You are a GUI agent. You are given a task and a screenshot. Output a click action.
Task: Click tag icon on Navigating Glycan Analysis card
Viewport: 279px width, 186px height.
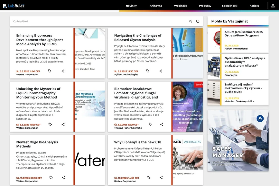[148, 71]
